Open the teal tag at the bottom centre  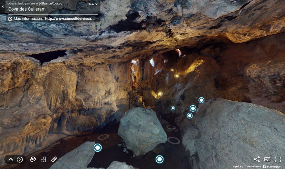click(160, 159)
